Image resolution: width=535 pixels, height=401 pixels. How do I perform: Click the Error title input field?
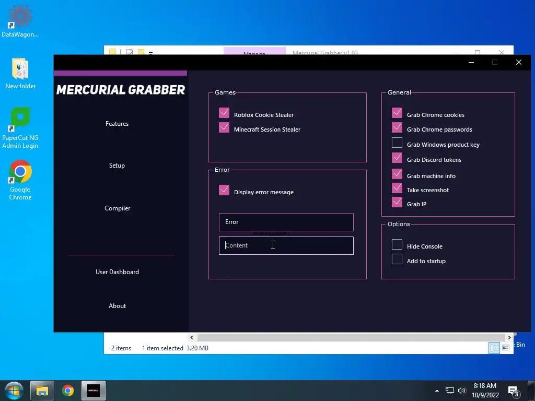click(x=286, y=222)
